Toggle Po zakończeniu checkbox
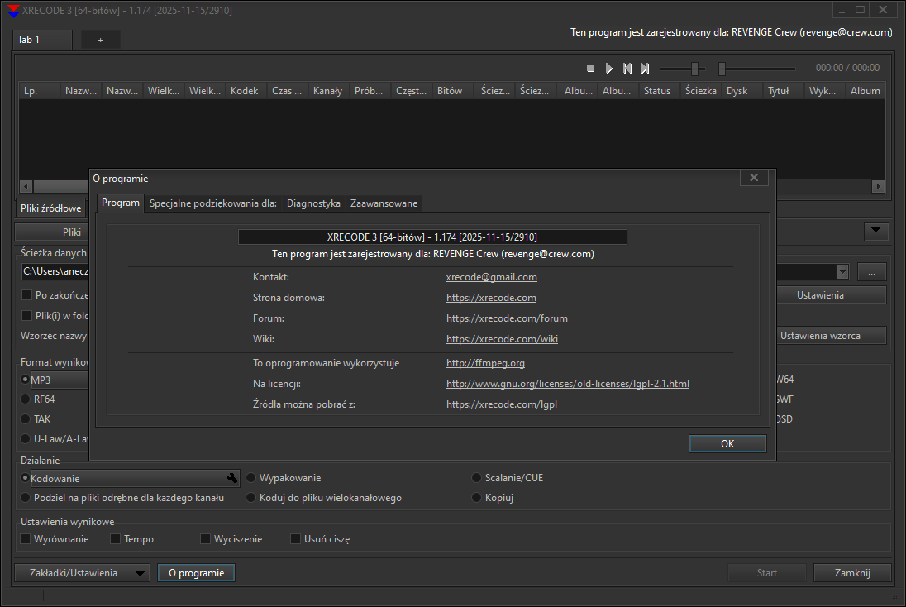 [x=26, y=295]
